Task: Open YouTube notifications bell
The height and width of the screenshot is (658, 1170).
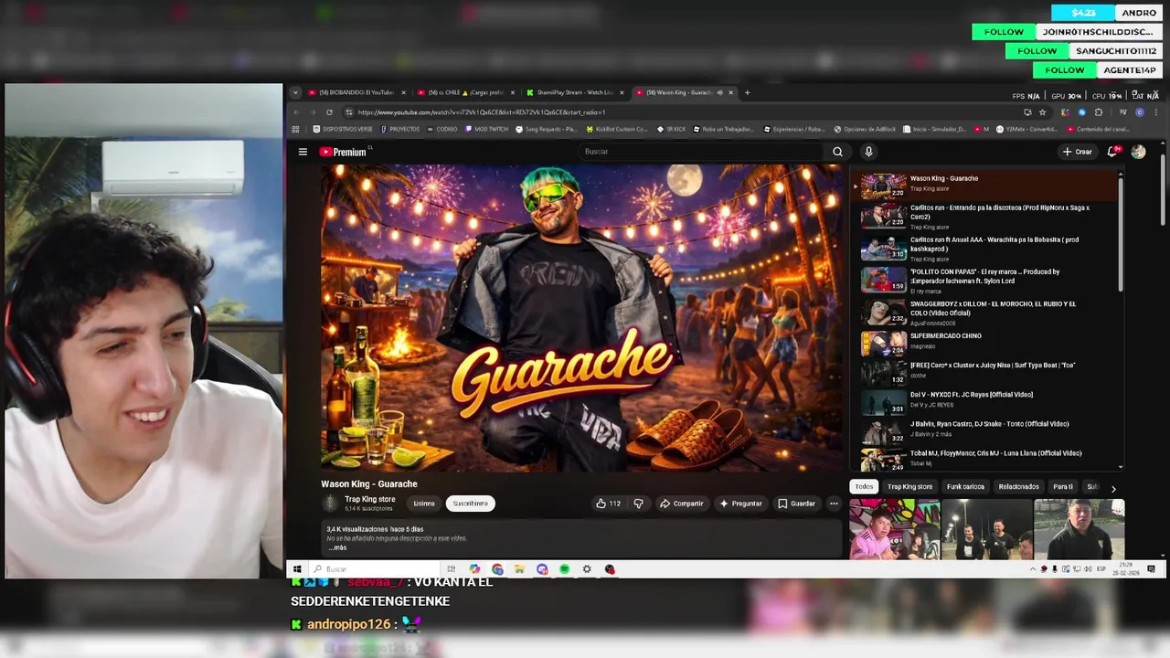Action: [1112, 152]
